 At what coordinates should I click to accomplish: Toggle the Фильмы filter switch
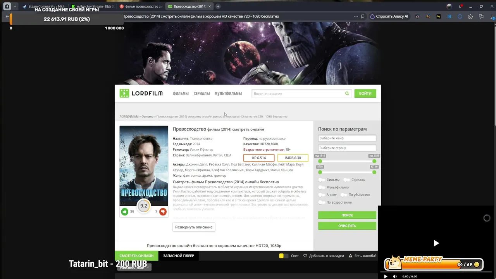click(x=322, y=180)
